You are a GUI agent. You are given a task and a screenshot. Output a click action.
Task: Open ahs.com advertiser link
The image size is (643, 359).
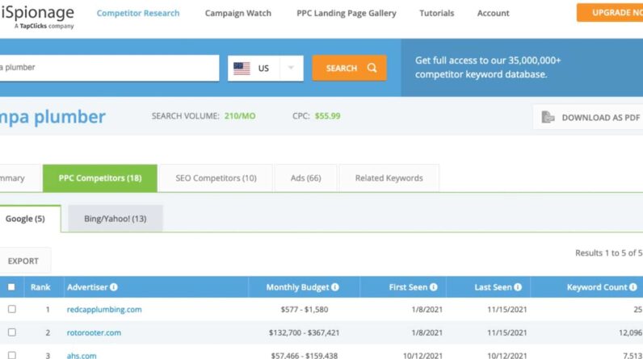pyautogui.click(x=82, y=355)
